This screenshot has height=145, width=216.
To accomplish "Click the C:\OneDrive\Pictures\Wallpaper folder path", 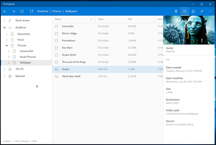I will [182, 114].
